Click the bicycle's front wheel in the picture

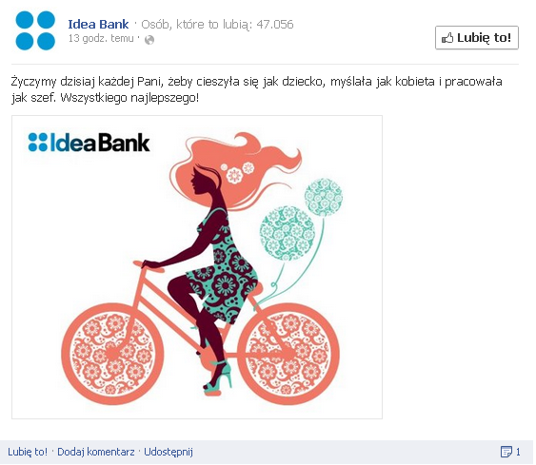[x=112, y=354]
